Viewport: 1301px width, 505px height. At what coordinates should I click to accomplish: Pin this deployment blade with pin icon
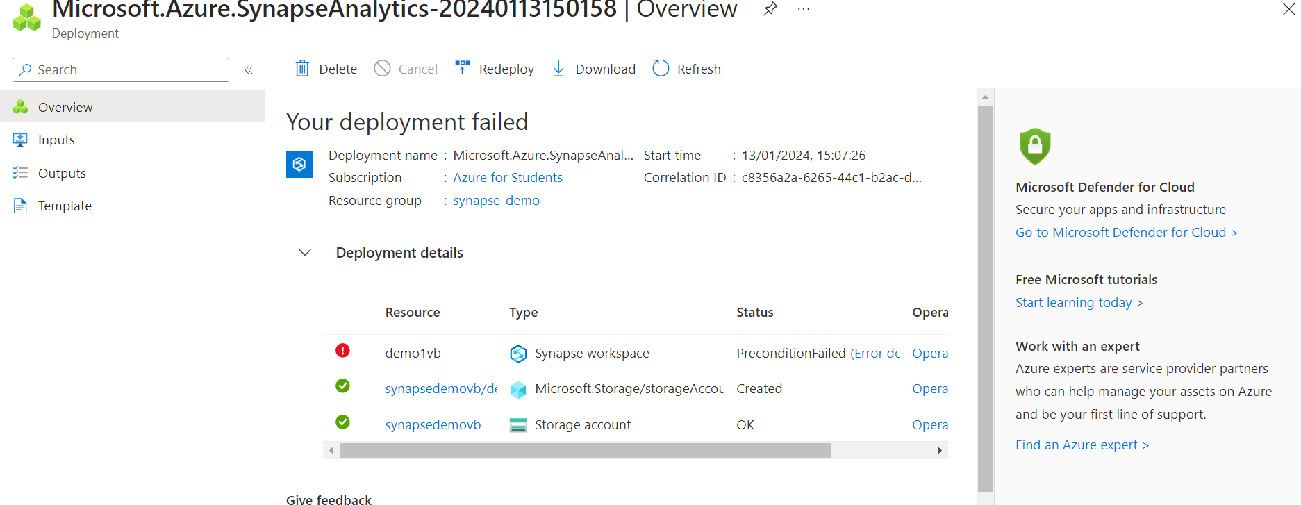click(770, 9)
